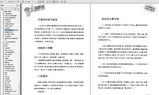Click page icon beside 小老婆饼 bookmark
159x95 pixels.
pos(3,28)
